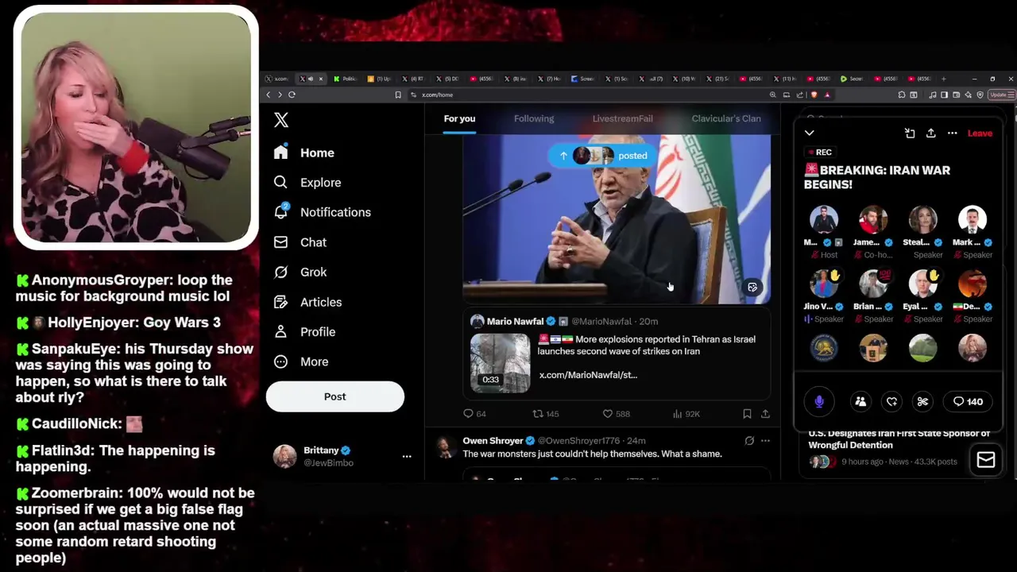The width and height of the screenshot is (1017, 572).
Task: Pop out the Space window icon
Action: pos(910,133)
